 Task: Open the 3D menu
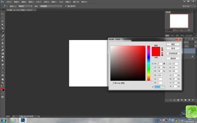pyautogui.click(x=61, y=2)
